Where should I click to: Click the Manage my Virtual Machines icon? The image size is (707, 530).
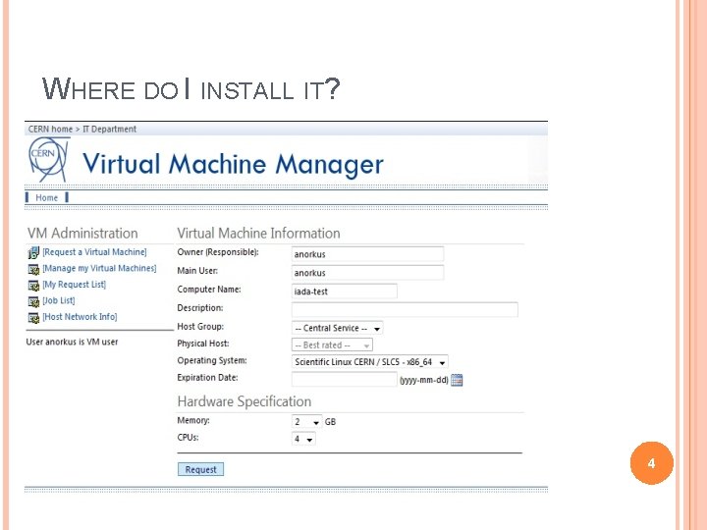33,270
